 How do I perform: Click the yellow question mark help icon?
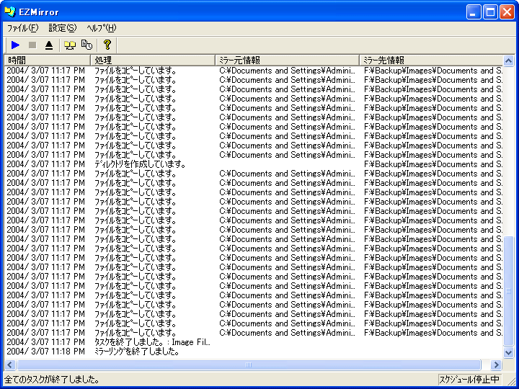click(x=107, y=45)
